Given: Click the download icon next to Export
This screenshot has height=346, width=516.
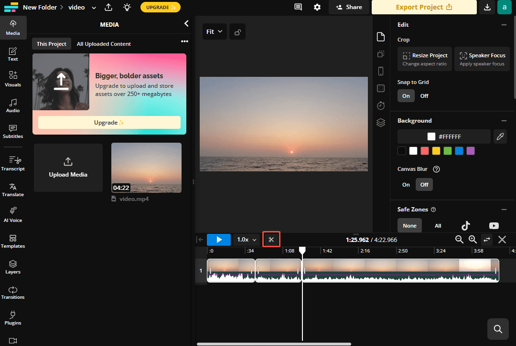Looking at the screenshot, I should 487,7.
